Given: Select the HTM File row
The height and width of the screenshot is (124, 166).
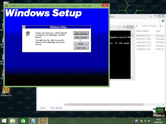Looking at the screenshot, I should point(150,49).
